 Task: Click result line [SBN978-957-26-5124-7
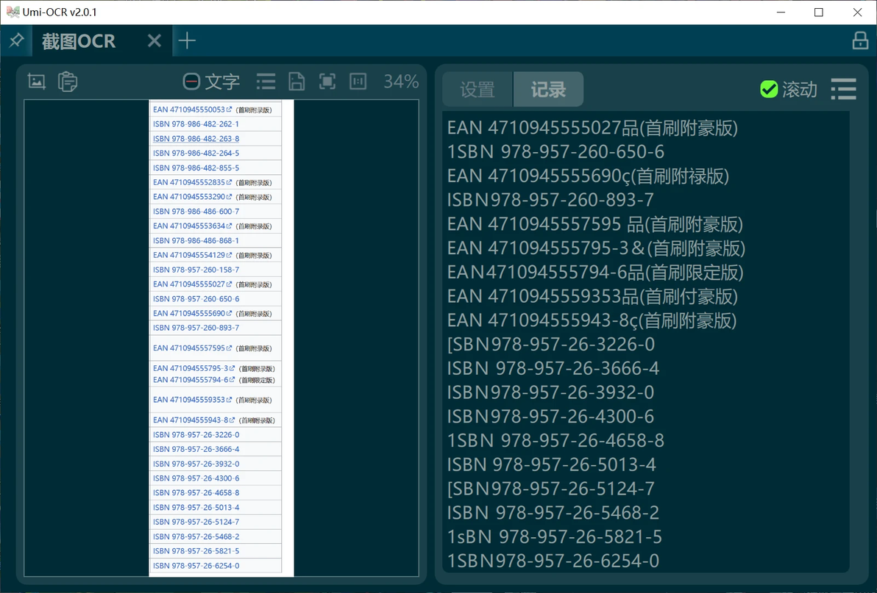tap(551, 488)
